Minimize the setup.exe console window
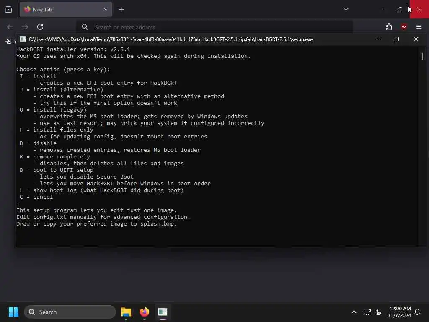 pos(378,39)
